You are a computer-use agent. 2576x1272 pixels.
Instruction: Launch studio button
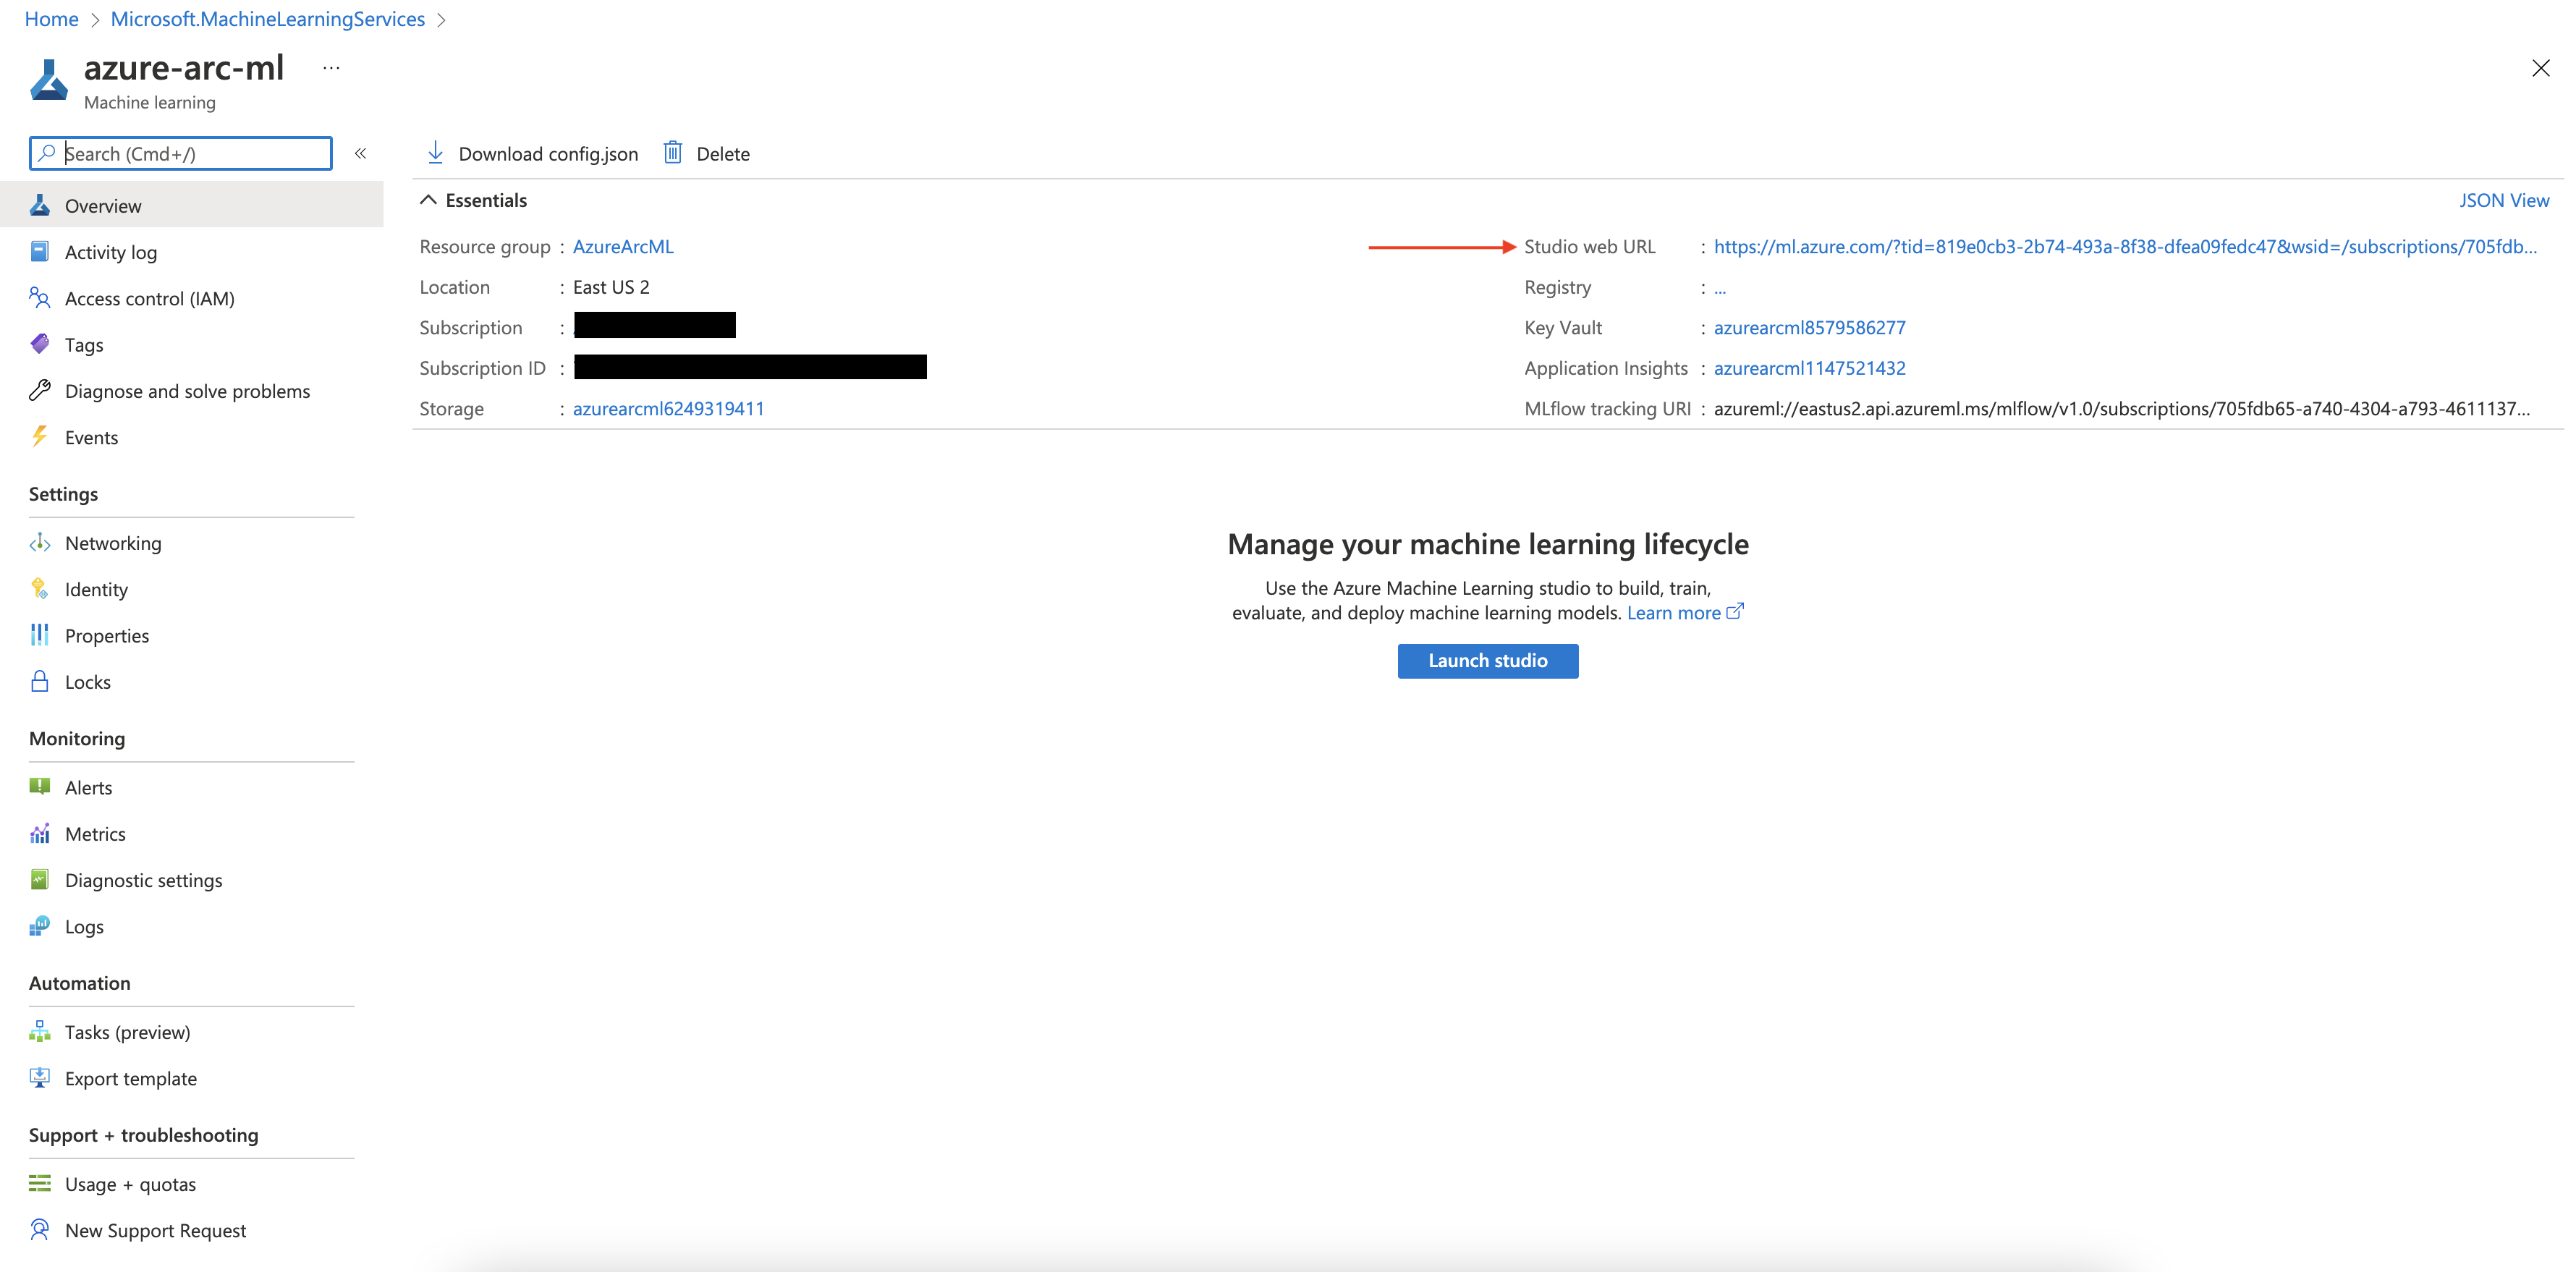1488,660
